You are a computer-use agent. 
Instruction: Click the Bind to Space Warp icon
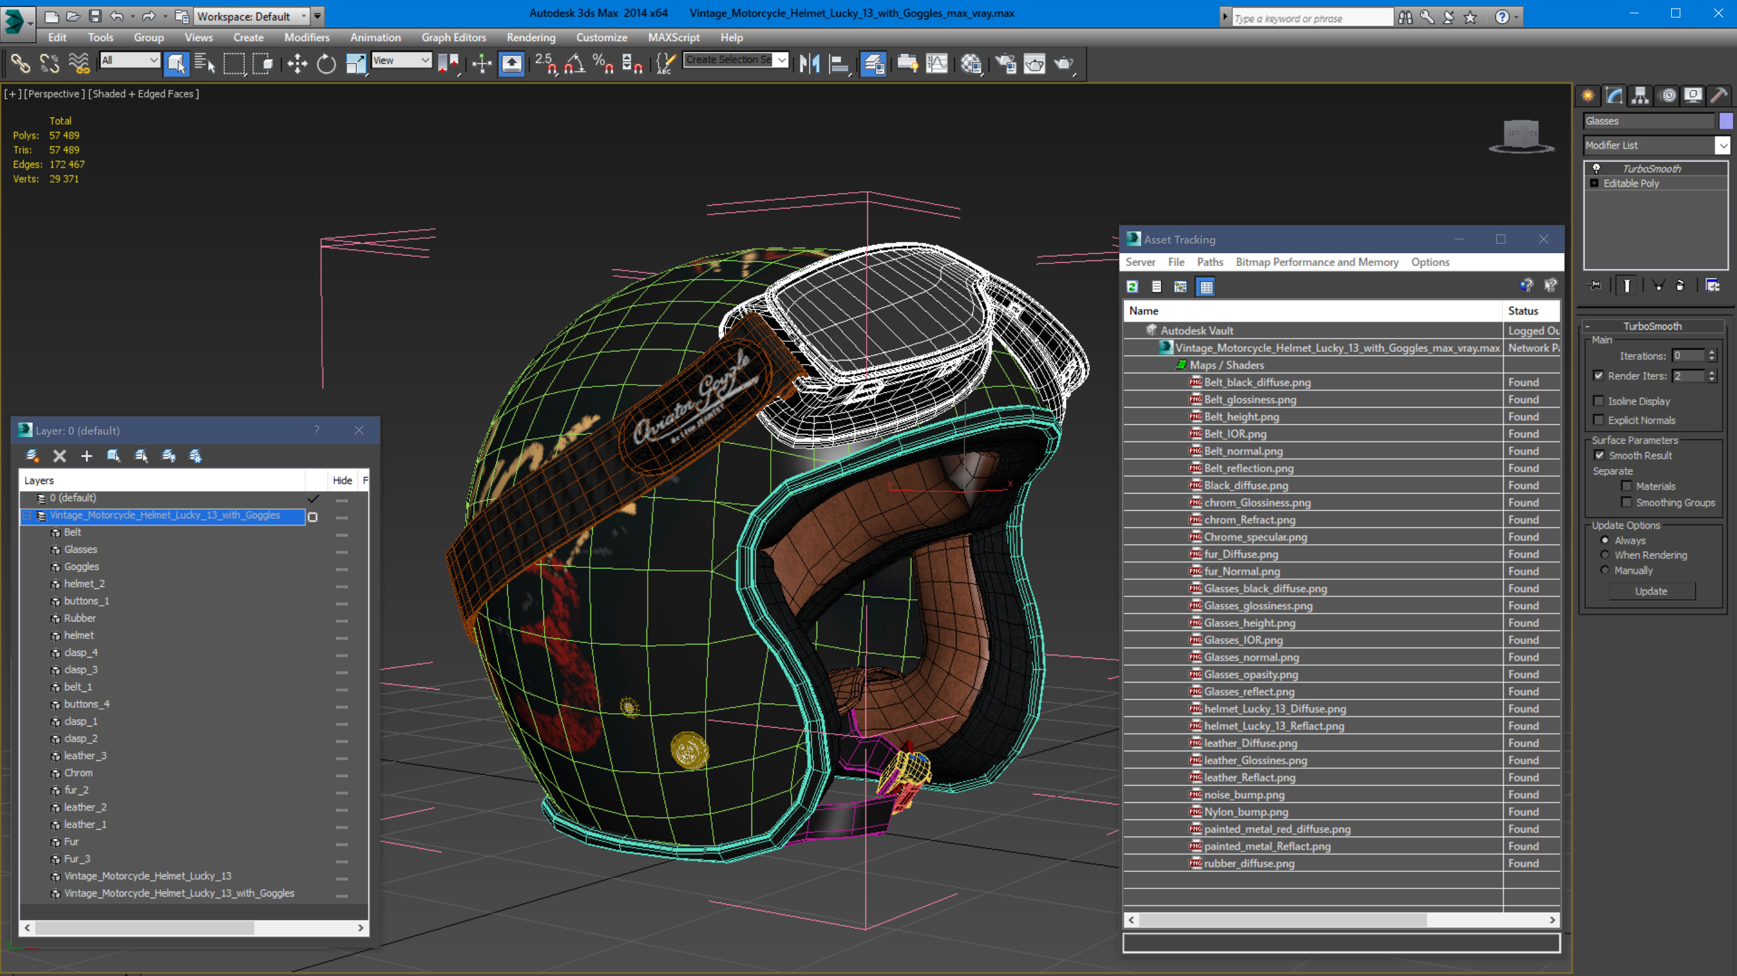point(79,64)
